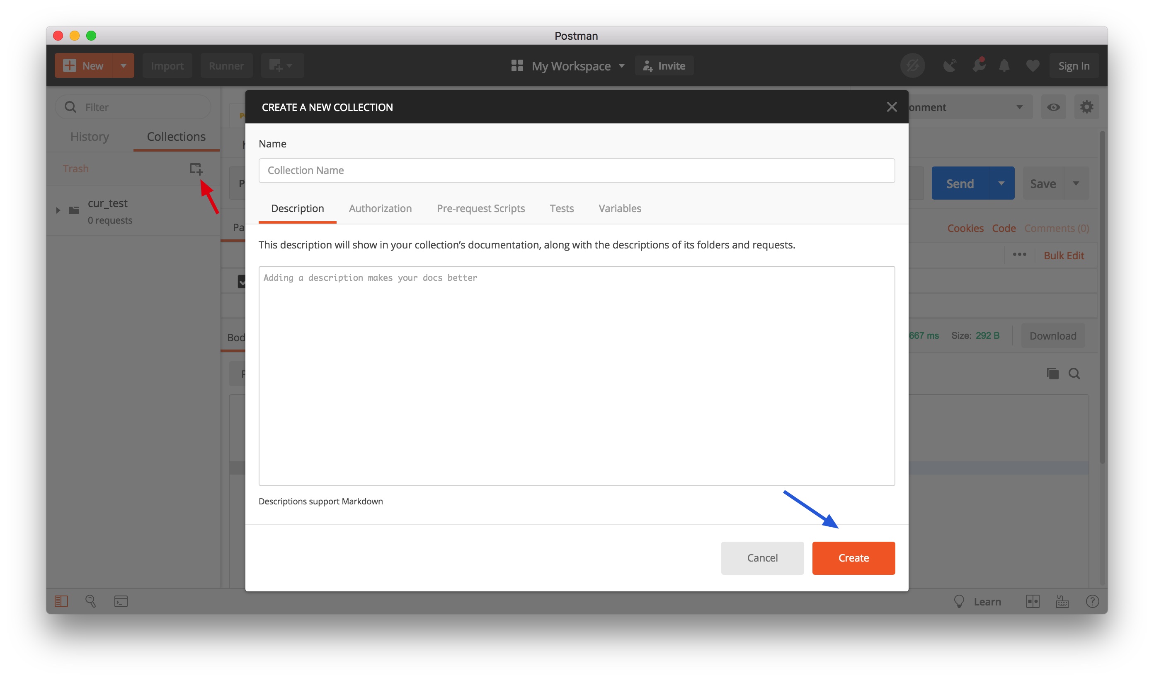Toggle the sidebar icon in status bar
The image size is (1154, 680).
tap(61, 601)
